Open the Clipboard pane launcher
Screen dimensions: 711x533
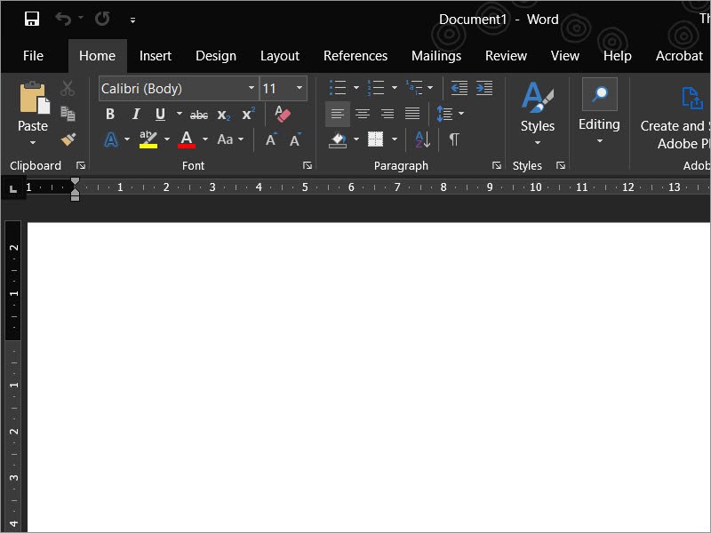pyautogui.click(x=81, y=165)
